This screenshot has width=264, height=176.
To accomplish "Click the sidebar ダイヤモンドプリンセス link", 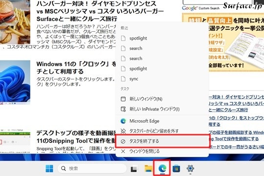I will pyautogui.click(x=236, y=104).
